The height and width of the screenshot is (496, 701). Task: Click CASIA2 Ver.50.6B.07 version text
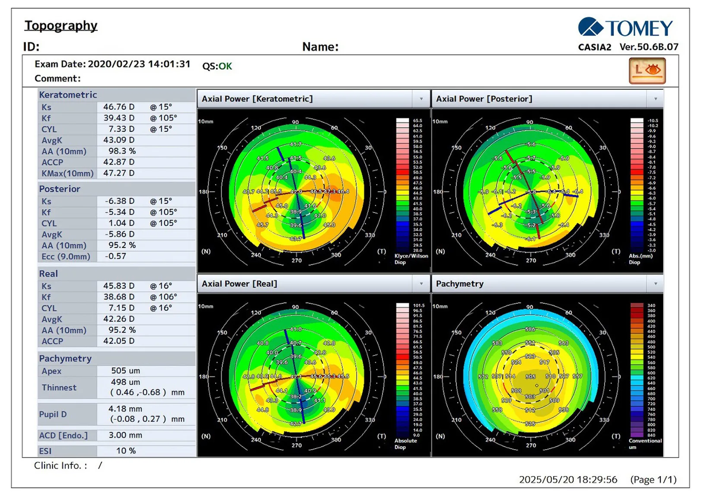(x=628, y=47)
